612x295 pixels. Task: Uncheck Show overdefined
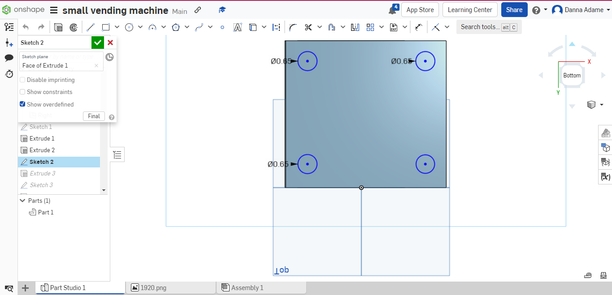tap(22, 104)
